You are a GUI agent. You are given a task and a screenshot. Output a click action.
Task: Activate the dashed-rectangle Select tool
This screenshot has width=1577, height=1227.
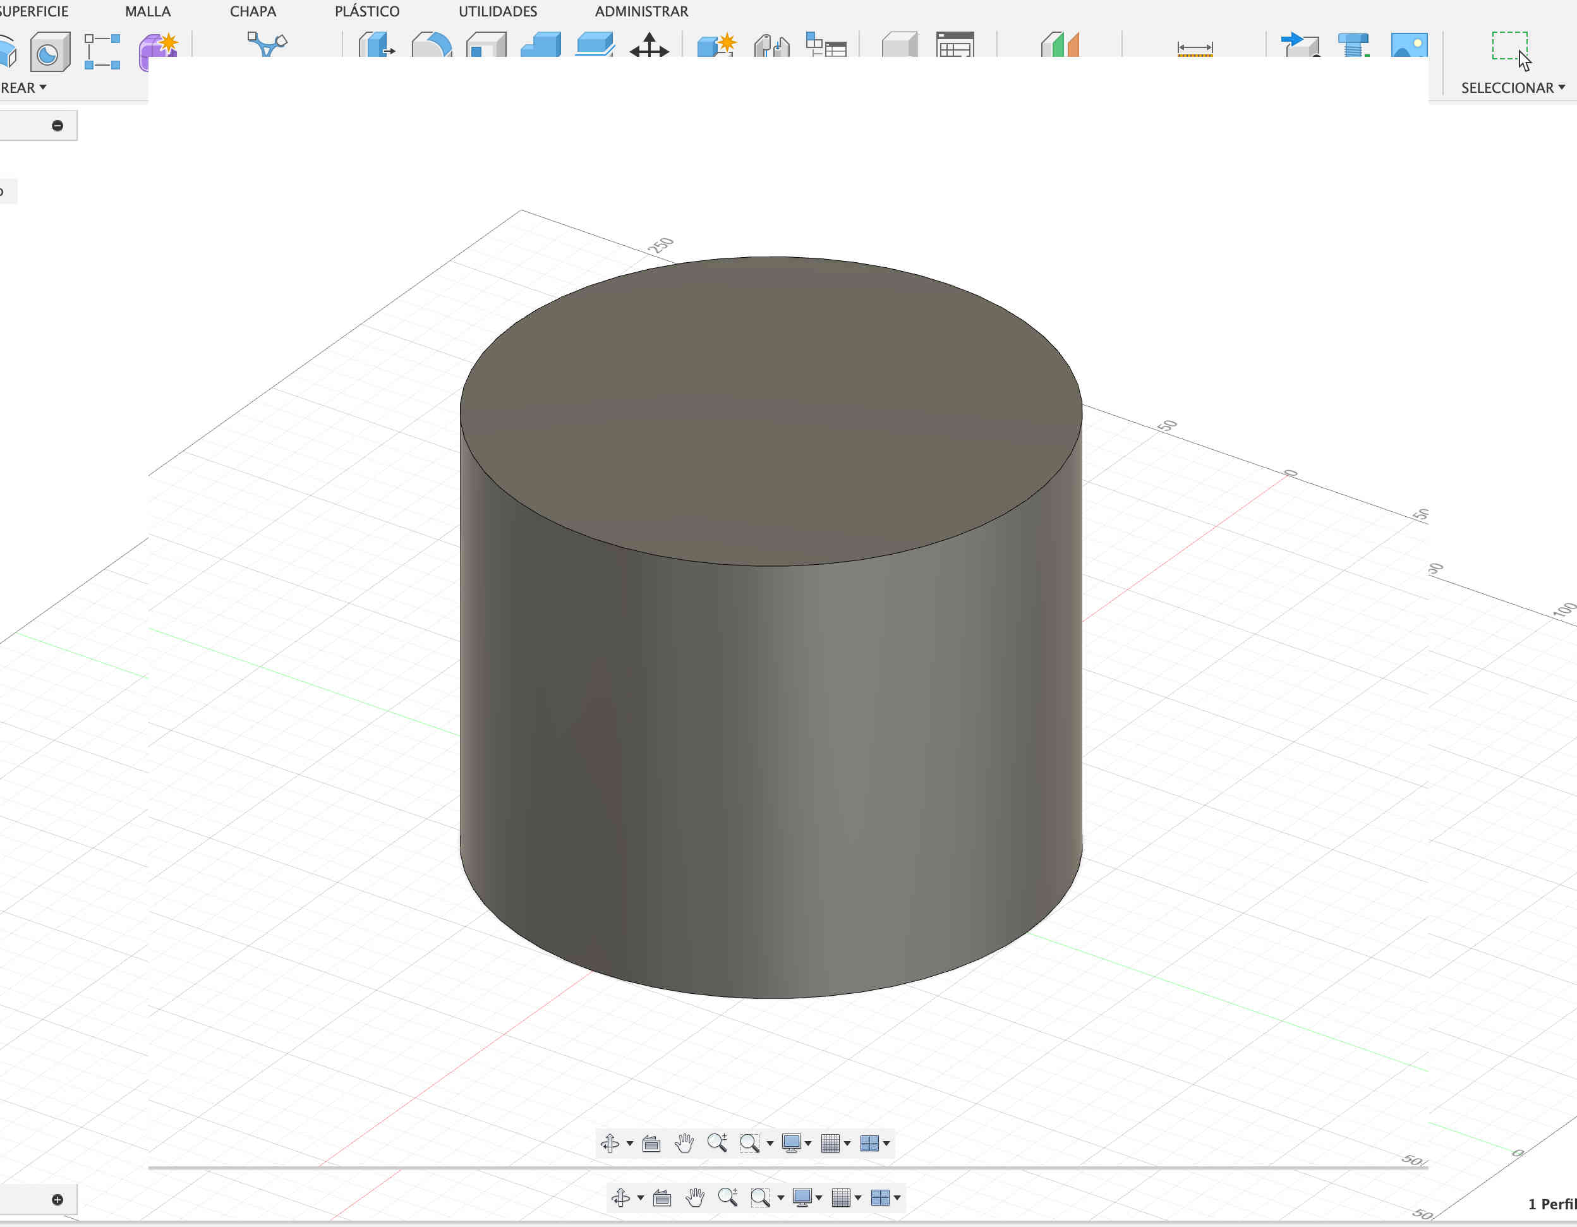pos(1511,49)
